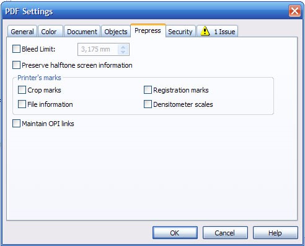The image size is (305, 246).
Task: Tick the File information checkbox
Action: 22,104
